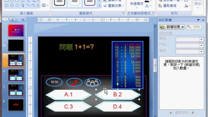Close the slide thumbnail pane

coord(23,20)
